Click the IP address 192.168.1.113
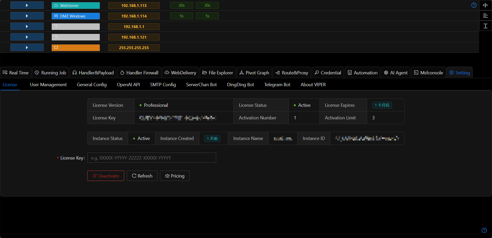The height and width of the screenshot is (238, 492). (x=134, y=5)
